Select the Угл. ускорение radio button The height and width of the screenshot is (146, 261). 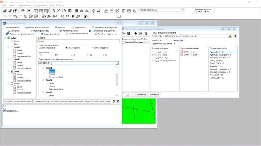tap(93, 48)
